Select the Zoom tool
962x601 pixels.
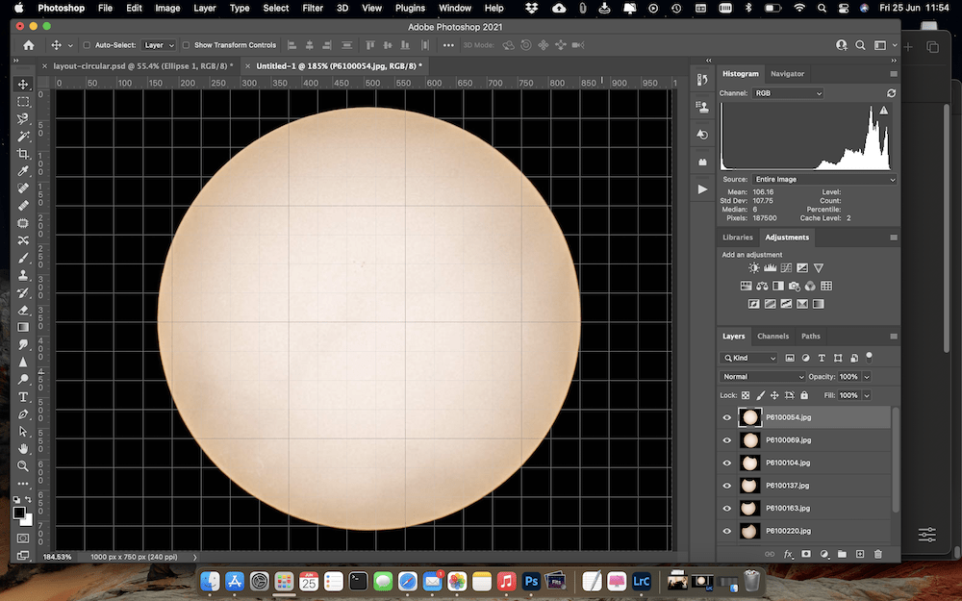pyautogui.click(x=23, y=466)
